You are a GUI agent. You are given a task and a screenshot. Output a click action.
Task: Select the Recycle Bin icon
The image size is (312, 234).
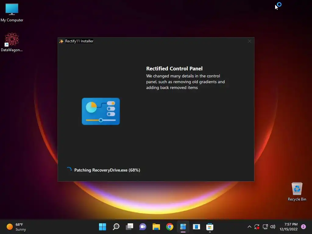coord(297,192)
